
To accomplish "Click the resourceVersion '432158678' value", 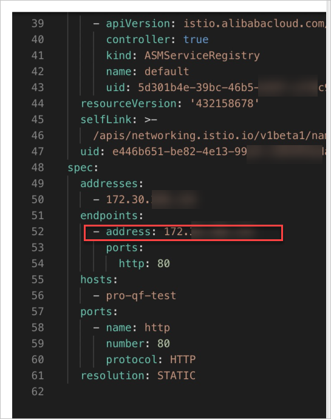I will coord(224,103).
